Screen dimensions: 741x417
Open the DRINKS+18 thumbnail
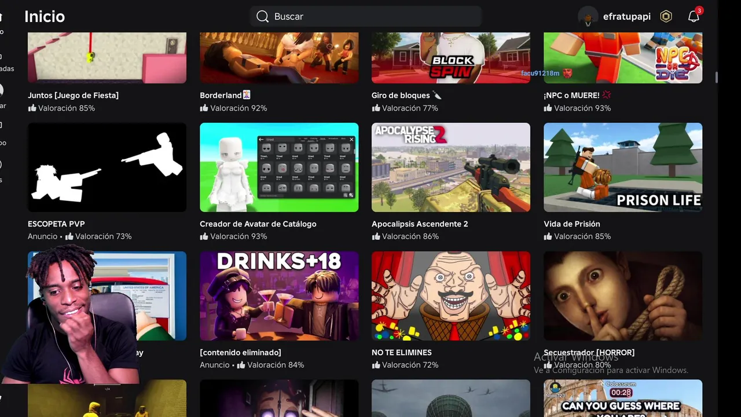click(x=279, y=296)
